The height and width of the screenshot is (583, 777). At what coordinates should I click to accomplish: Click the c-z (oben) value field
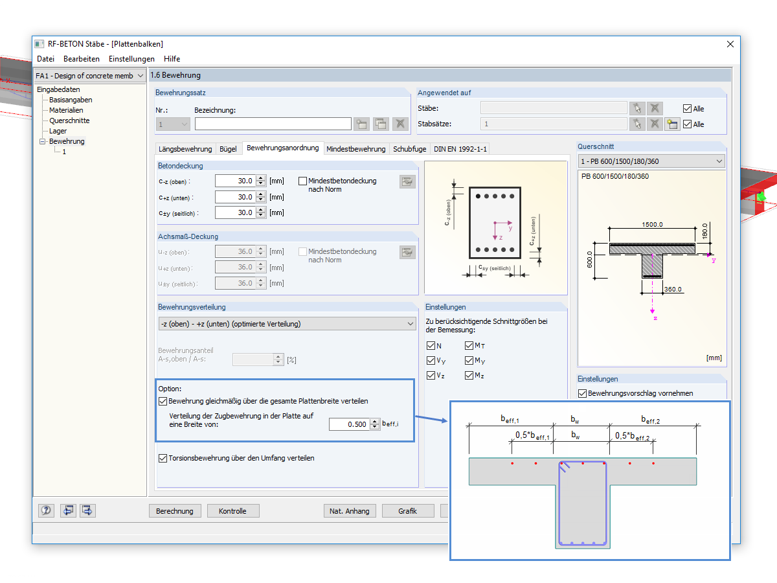pos(236,181)
